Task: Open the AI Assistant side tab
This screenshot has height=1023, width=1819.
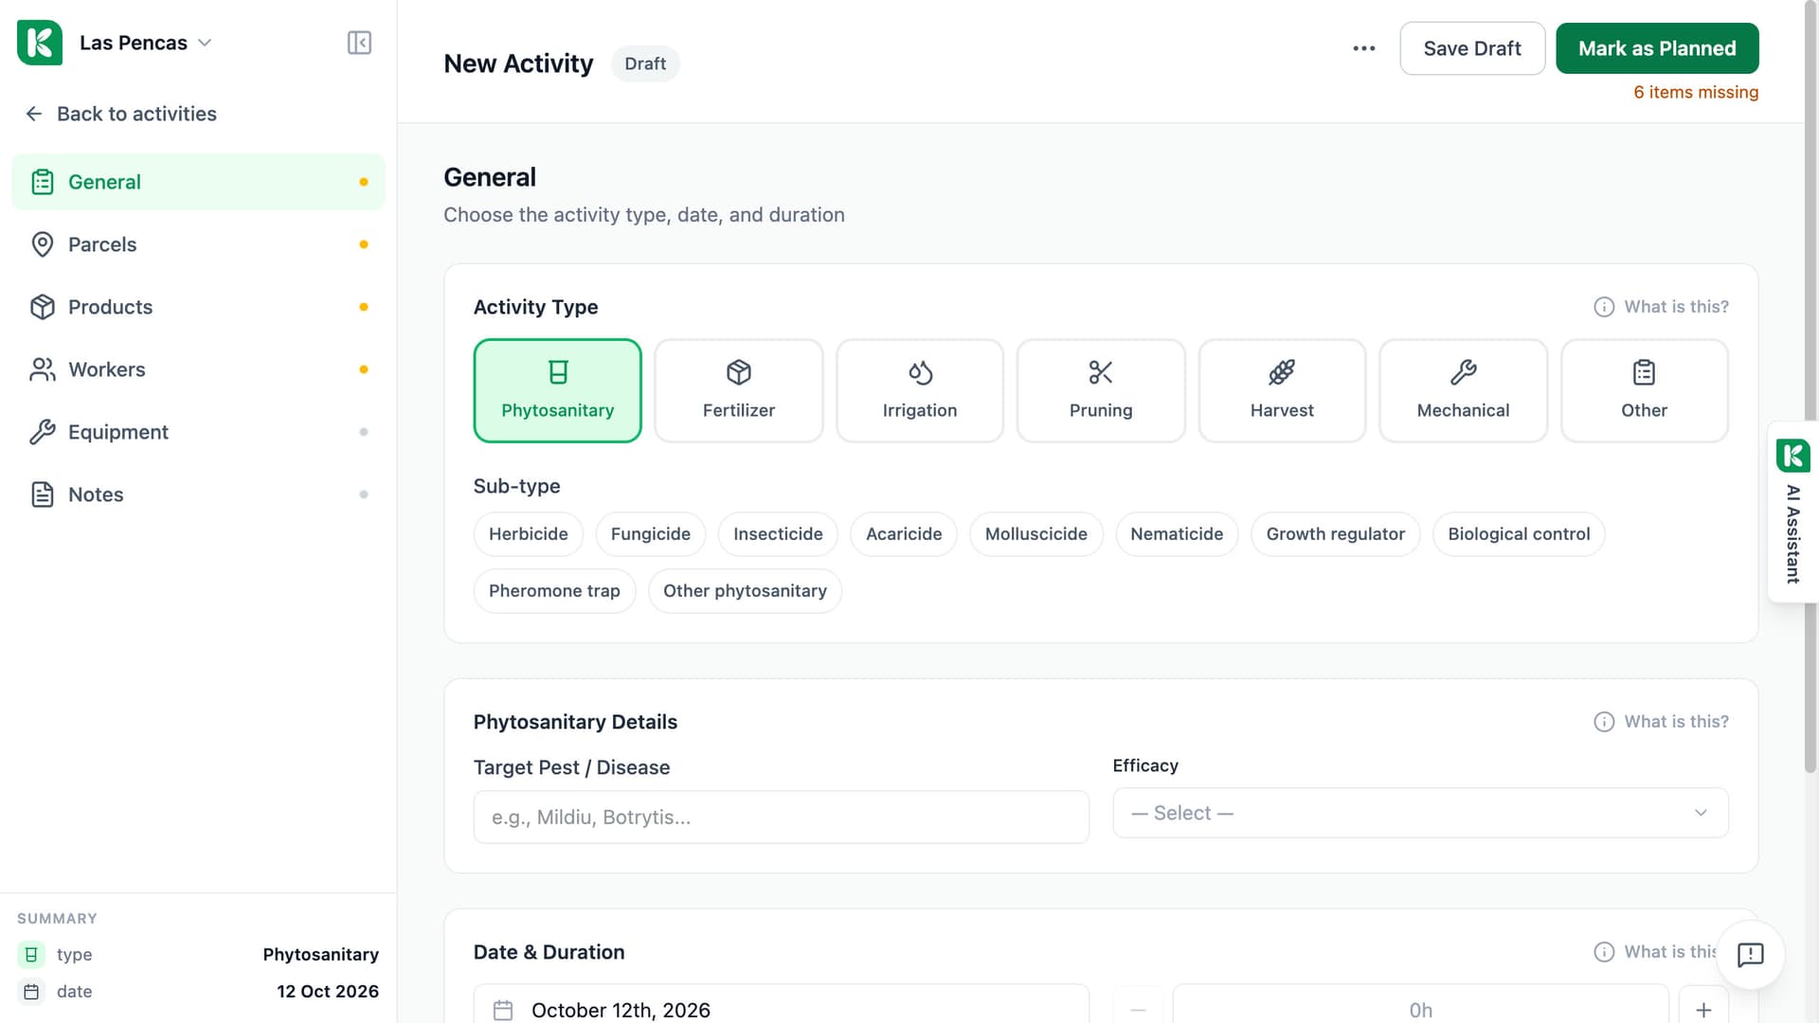Action: (x=1792, y=511)
